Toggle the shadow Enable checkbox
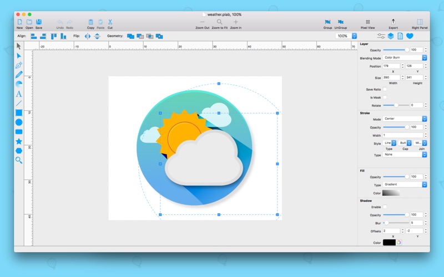The image size is (444, 277). (x=385, y=207)
